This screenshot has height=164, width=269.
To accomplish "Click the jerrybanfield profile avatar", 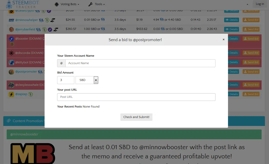I will pyautogui.click(x=11, y=29).
